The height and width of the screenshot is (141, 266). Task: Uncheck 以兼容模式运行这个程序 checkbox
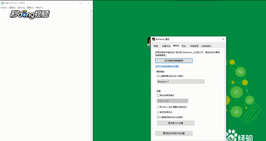[x=158, y=76]
